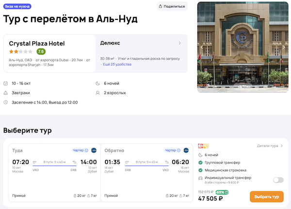Click the 69% discount badge
Image resolution: width=291 pixels, height=209 pixels.
coord(221,192)
